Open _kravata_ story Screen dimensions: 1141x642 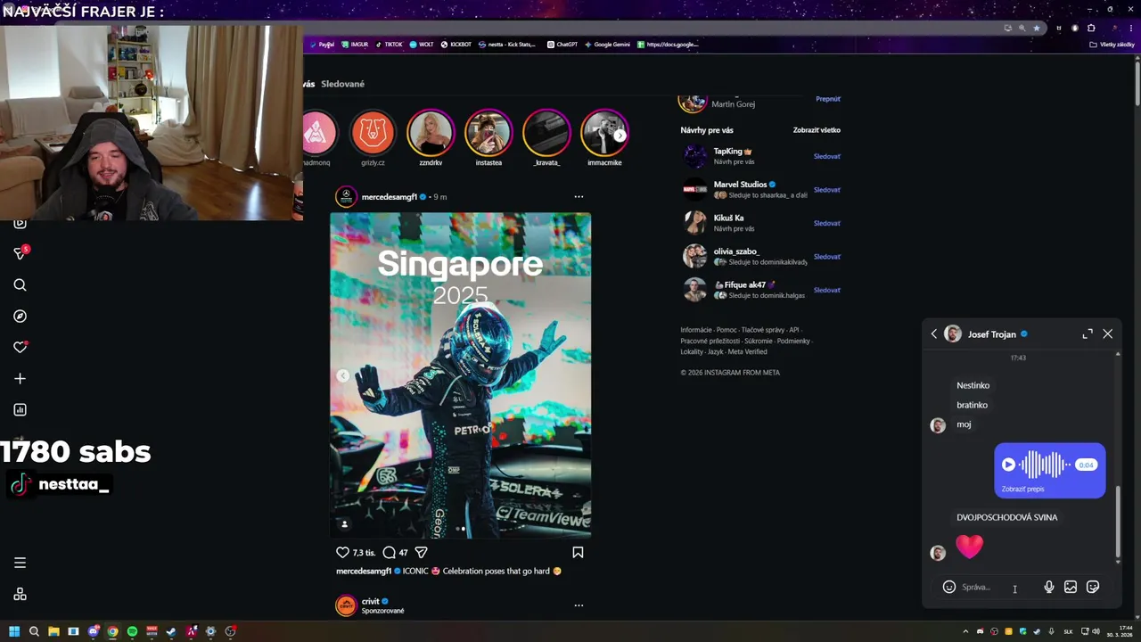(546, 133)
